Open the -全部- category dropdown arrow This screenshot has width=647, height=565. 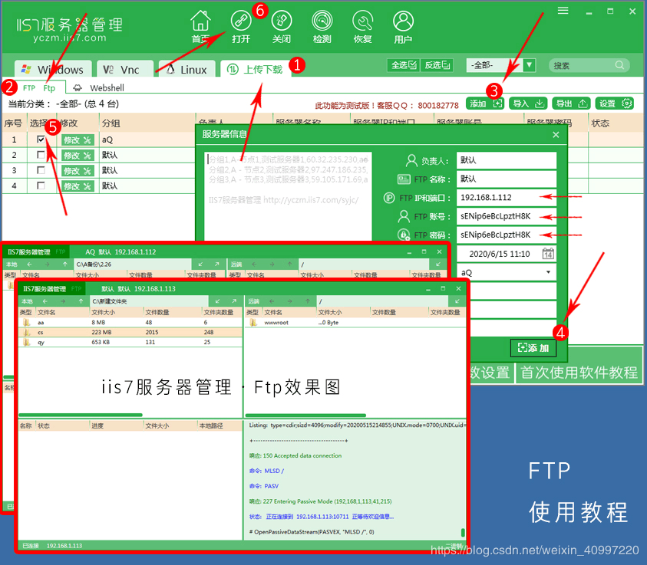[530, 65]
